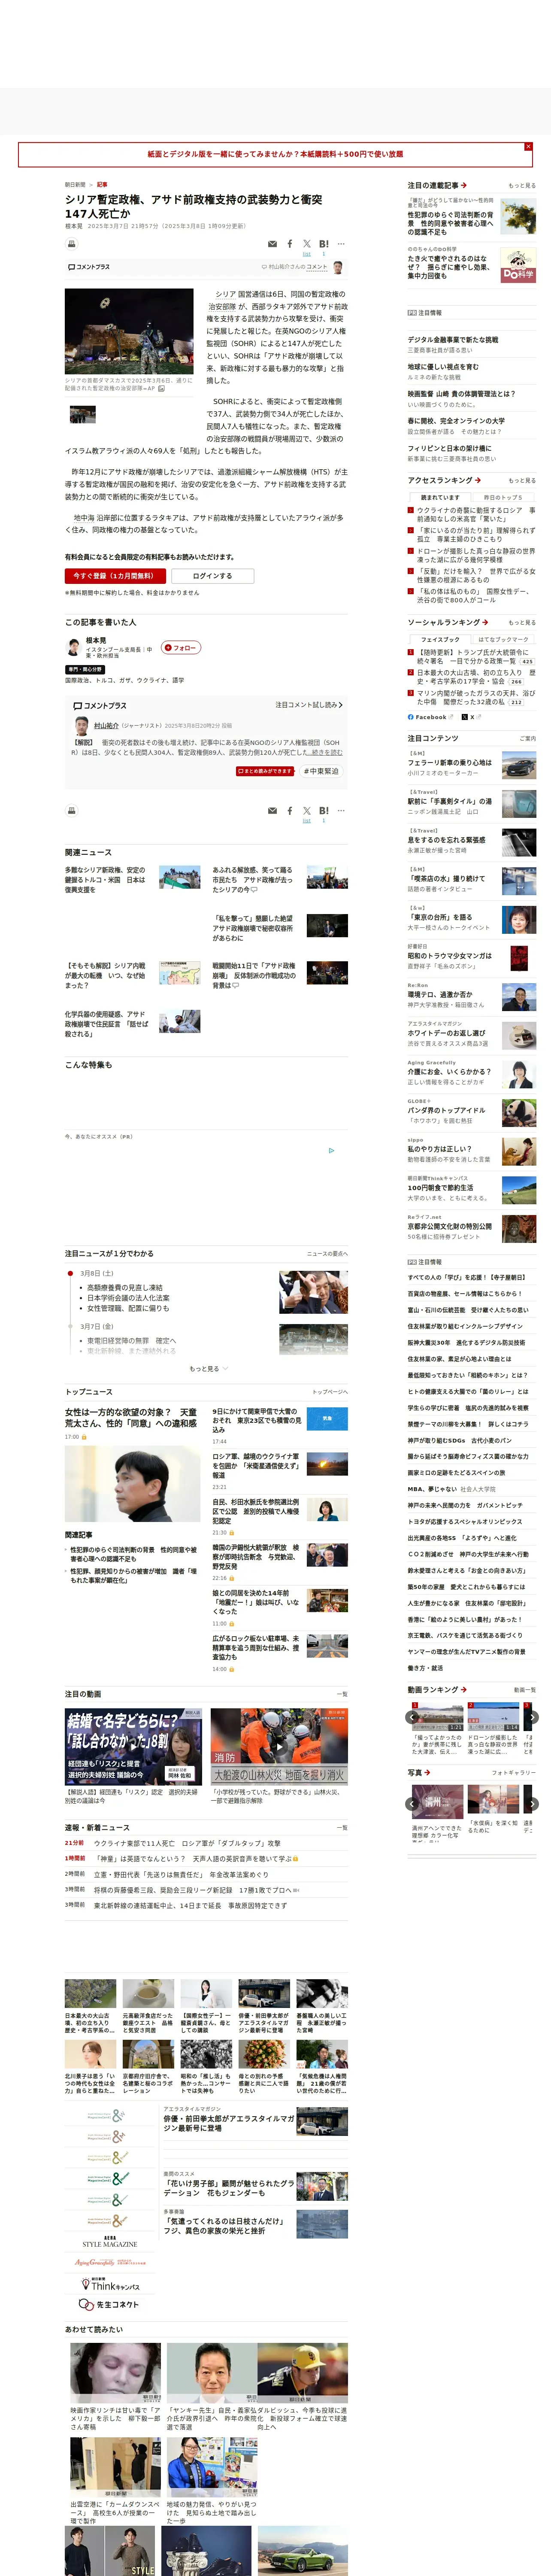551x2576 pixels.
Task: Select 読まれています ranking tab
Action: 440,497
